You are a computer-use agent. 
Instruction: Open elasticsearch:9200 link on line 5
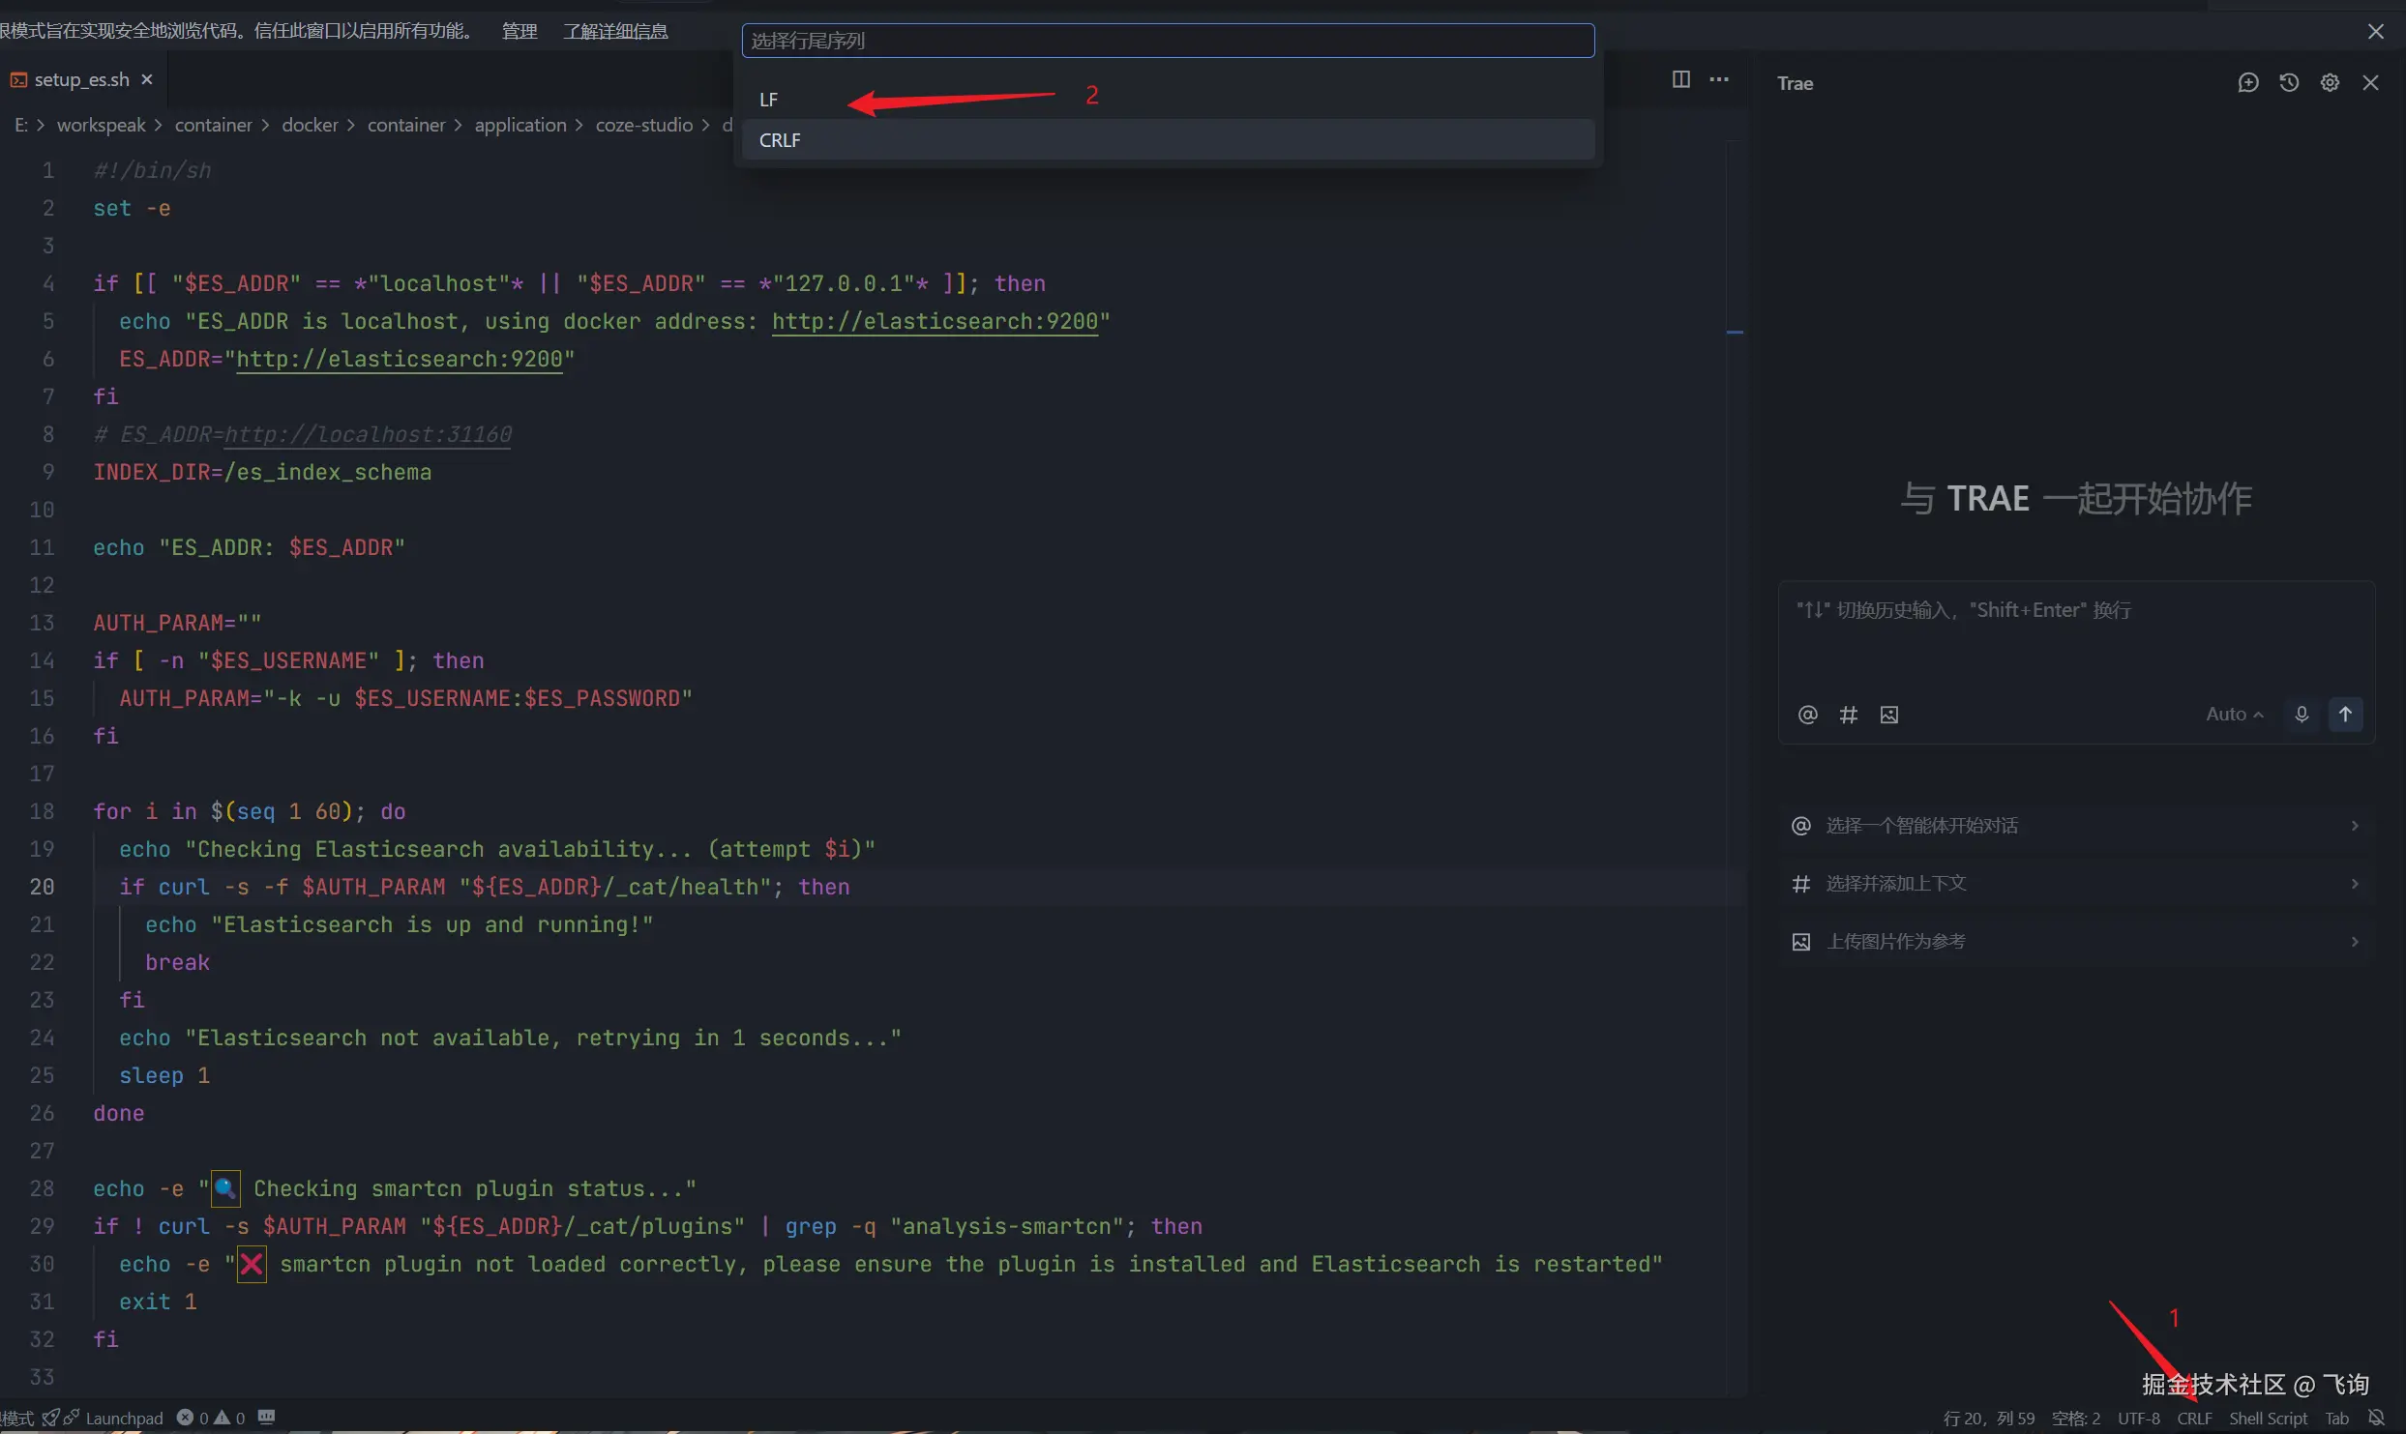(x=935, y=321)
